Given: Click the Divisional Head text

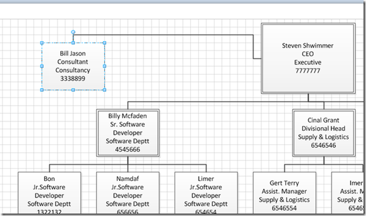Looking at the screenshot, I should (x=324, y=128).
